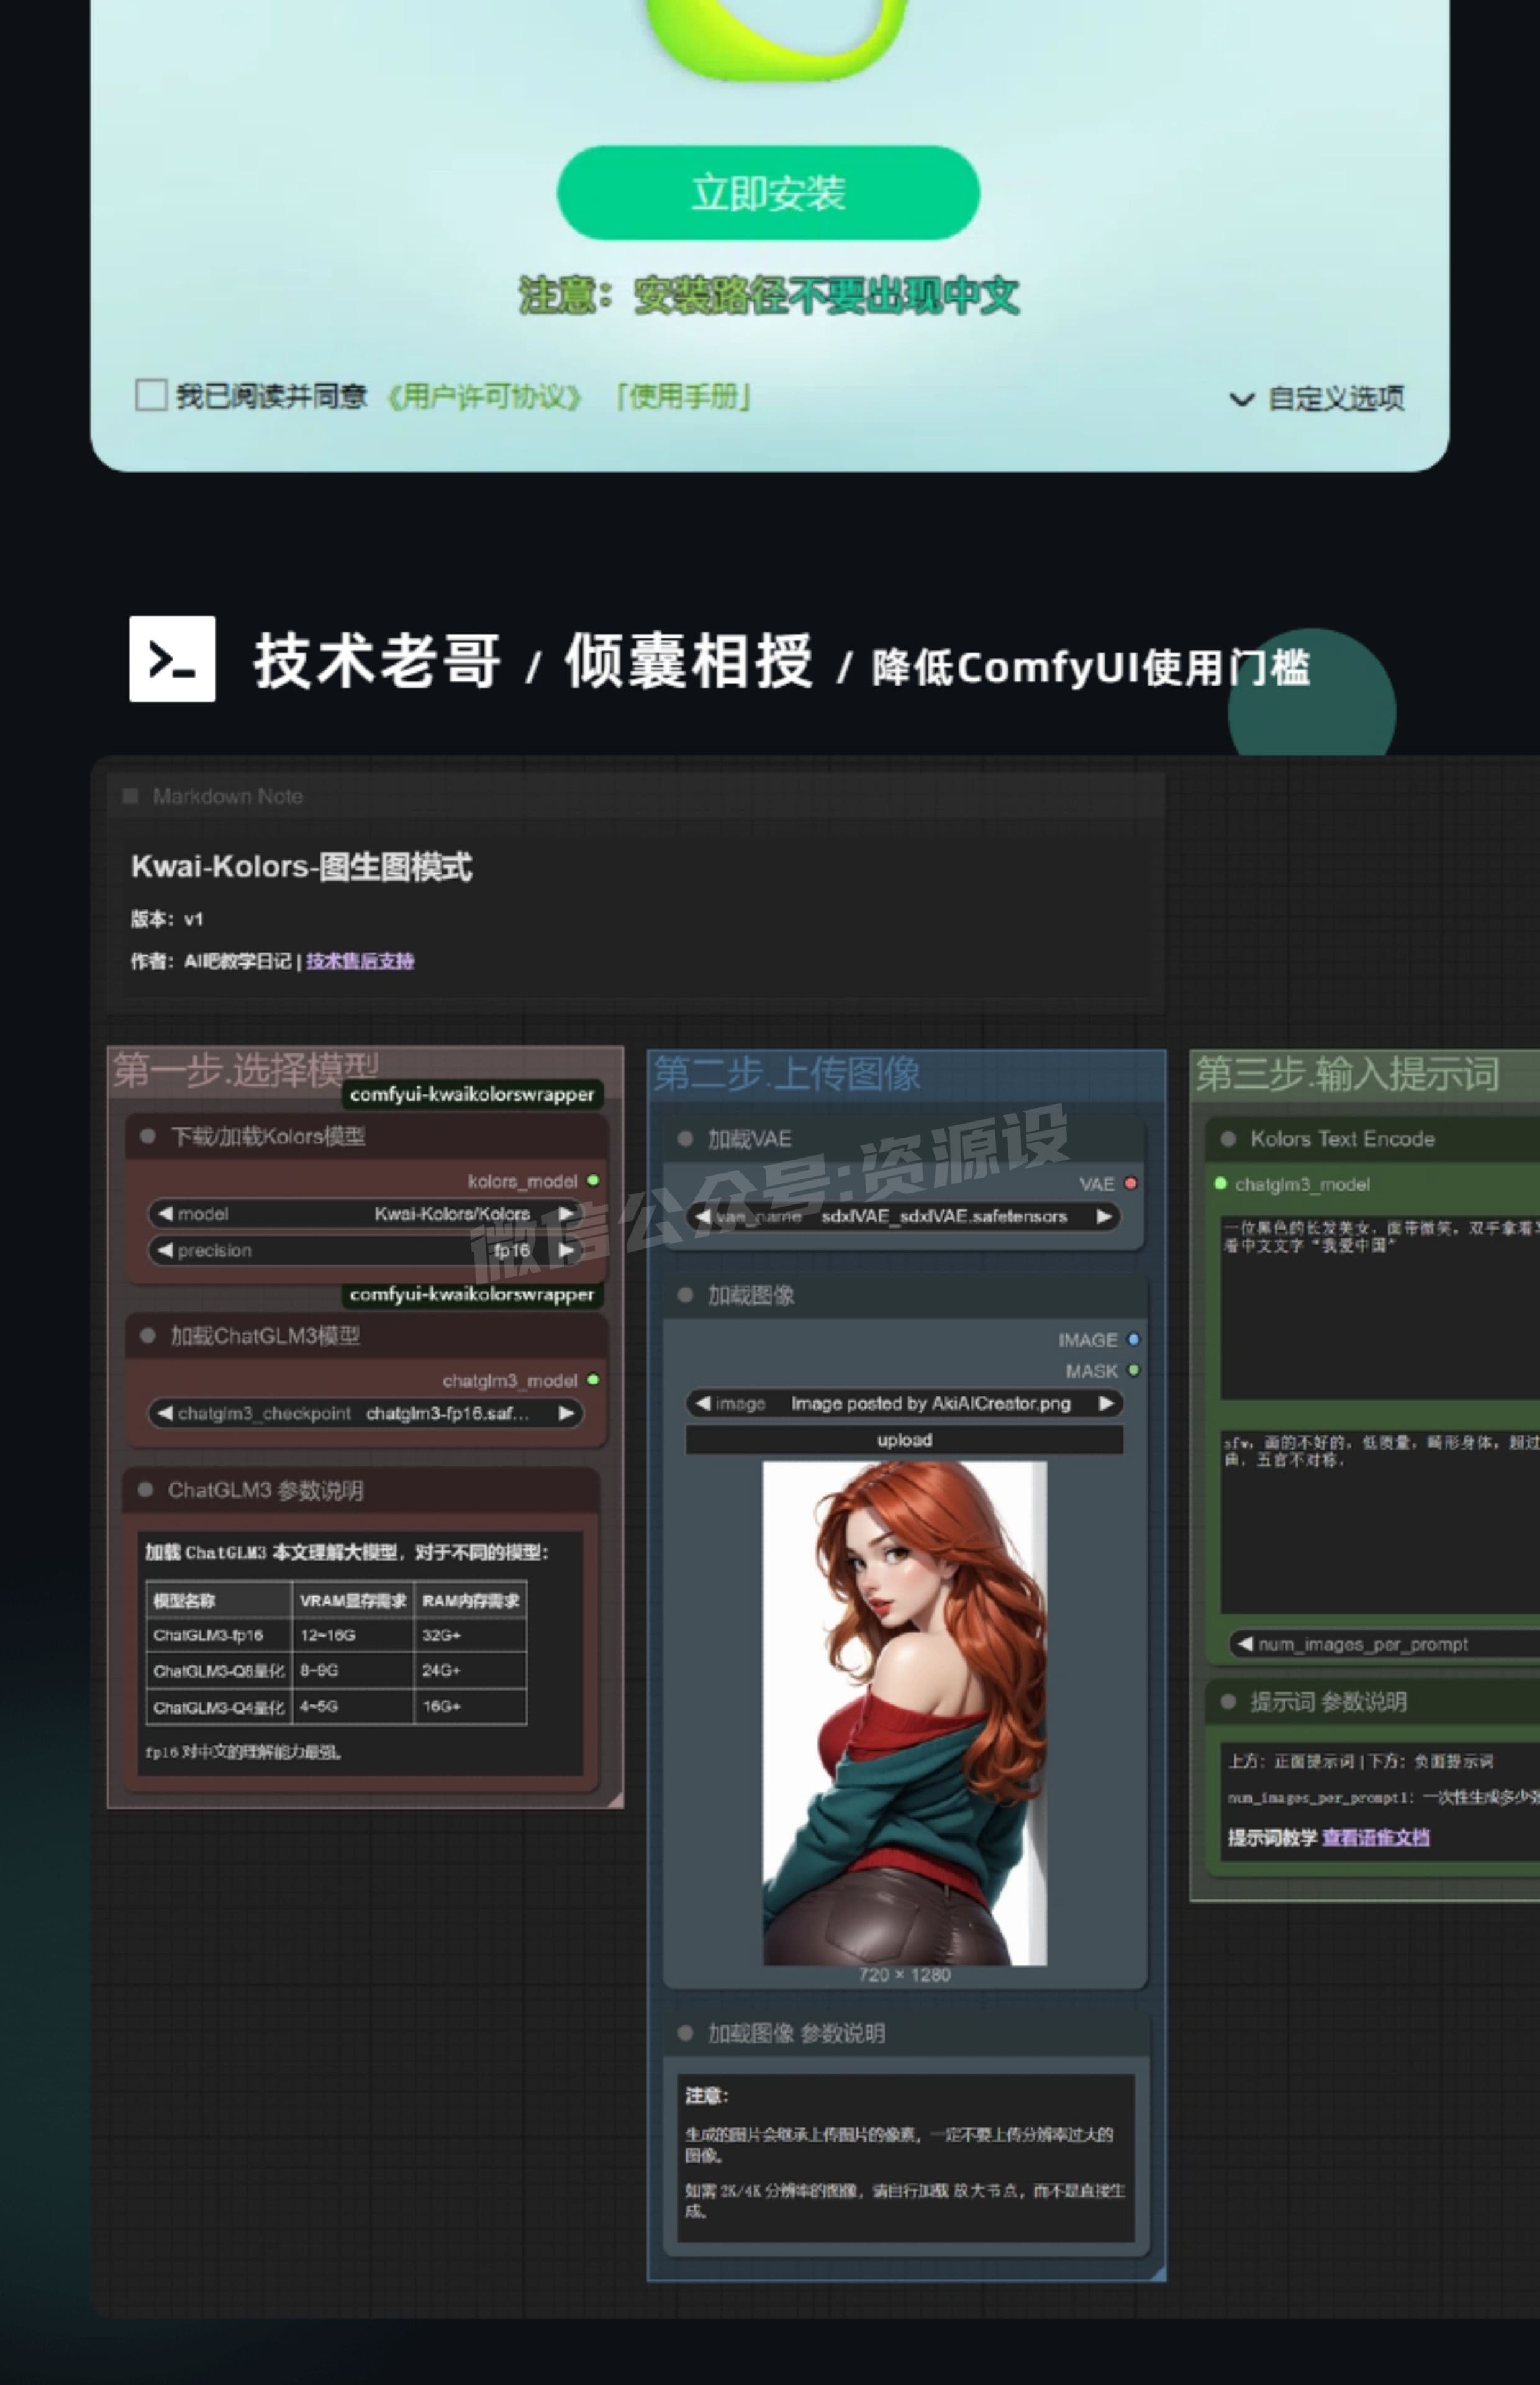Viewport: 1540px width, 2385px height.
Task: Click the ChatGLM3-Q8量化 table cell
Action: [x=219, y=1671]
